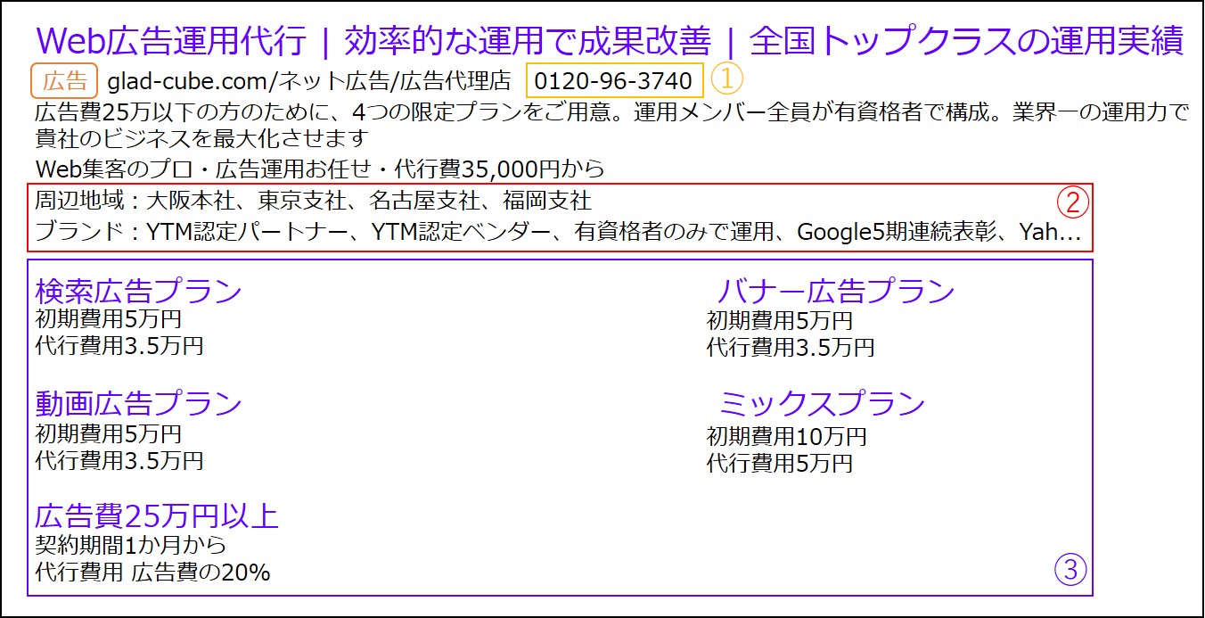Screen dimensions: 1205x618
Task: Open the 広告費25万円以上 link
Action: 157,515
